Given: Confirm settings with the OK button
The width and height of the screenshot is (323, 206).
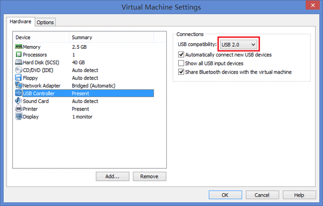Looking at the screenshot, I should pyautogui.click(x=225, y=195).
